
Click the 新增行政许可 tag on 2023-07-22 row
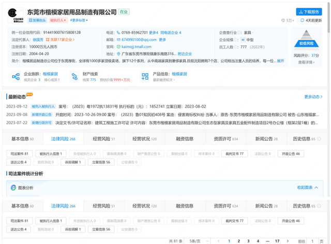tap(41, 123)
